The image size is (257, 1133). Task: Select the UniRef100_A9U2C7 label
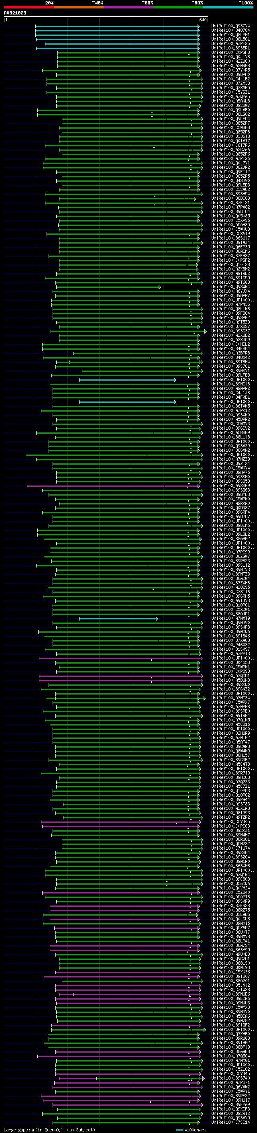tap(230, 517)
